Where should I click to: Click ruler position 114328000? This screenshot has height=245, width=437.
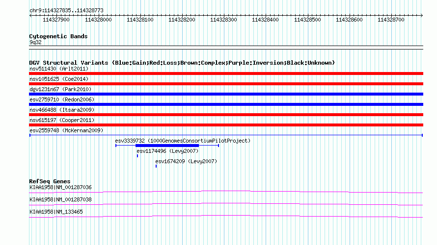[x=98, y=20]
